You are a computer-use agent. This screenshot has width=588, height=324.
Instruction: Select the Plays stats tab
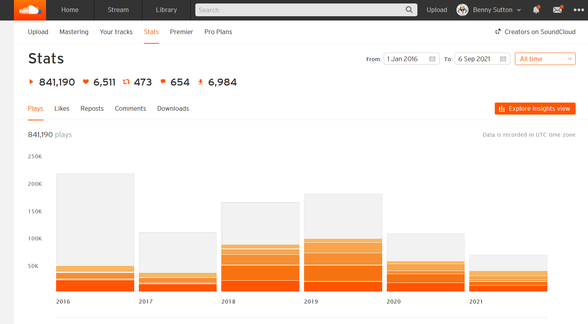pos(36,108)
